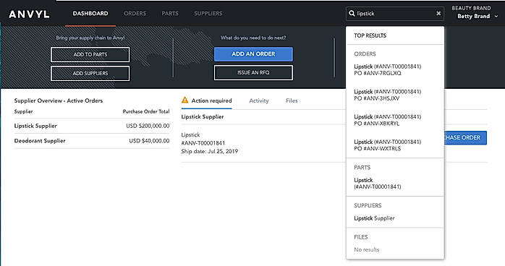Screen dimensions: 505x266
Task: Switch to the Files tab
Action: 292,100
